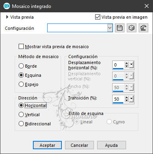
Task: Click the Cancelar button
Action: [x=79, y=145]
